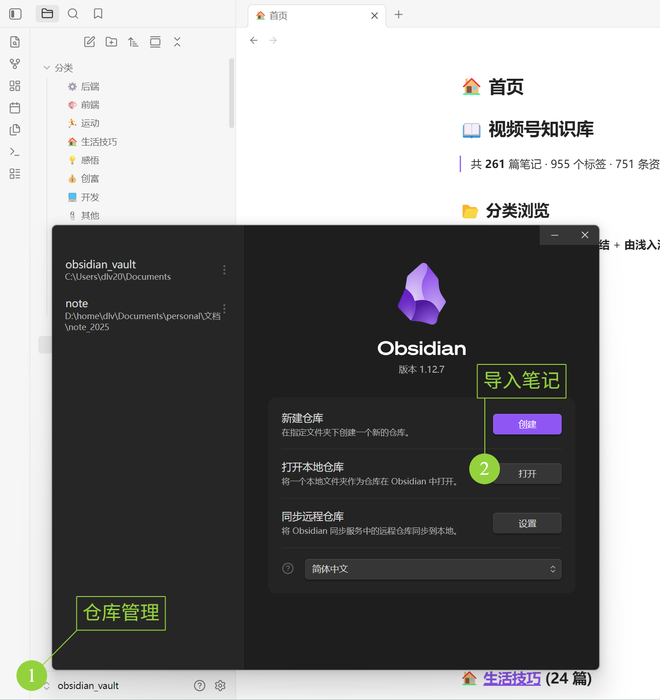Image resolution: width=660 pixels, height=700 pixels.
Task: Create a new note with the pencil icon
Action: pos(89,42)
